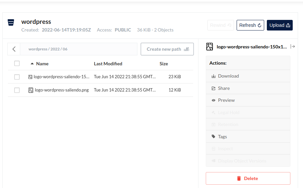
Task: Collapse the details panel with arrow icon
Action: pos(293,46)
